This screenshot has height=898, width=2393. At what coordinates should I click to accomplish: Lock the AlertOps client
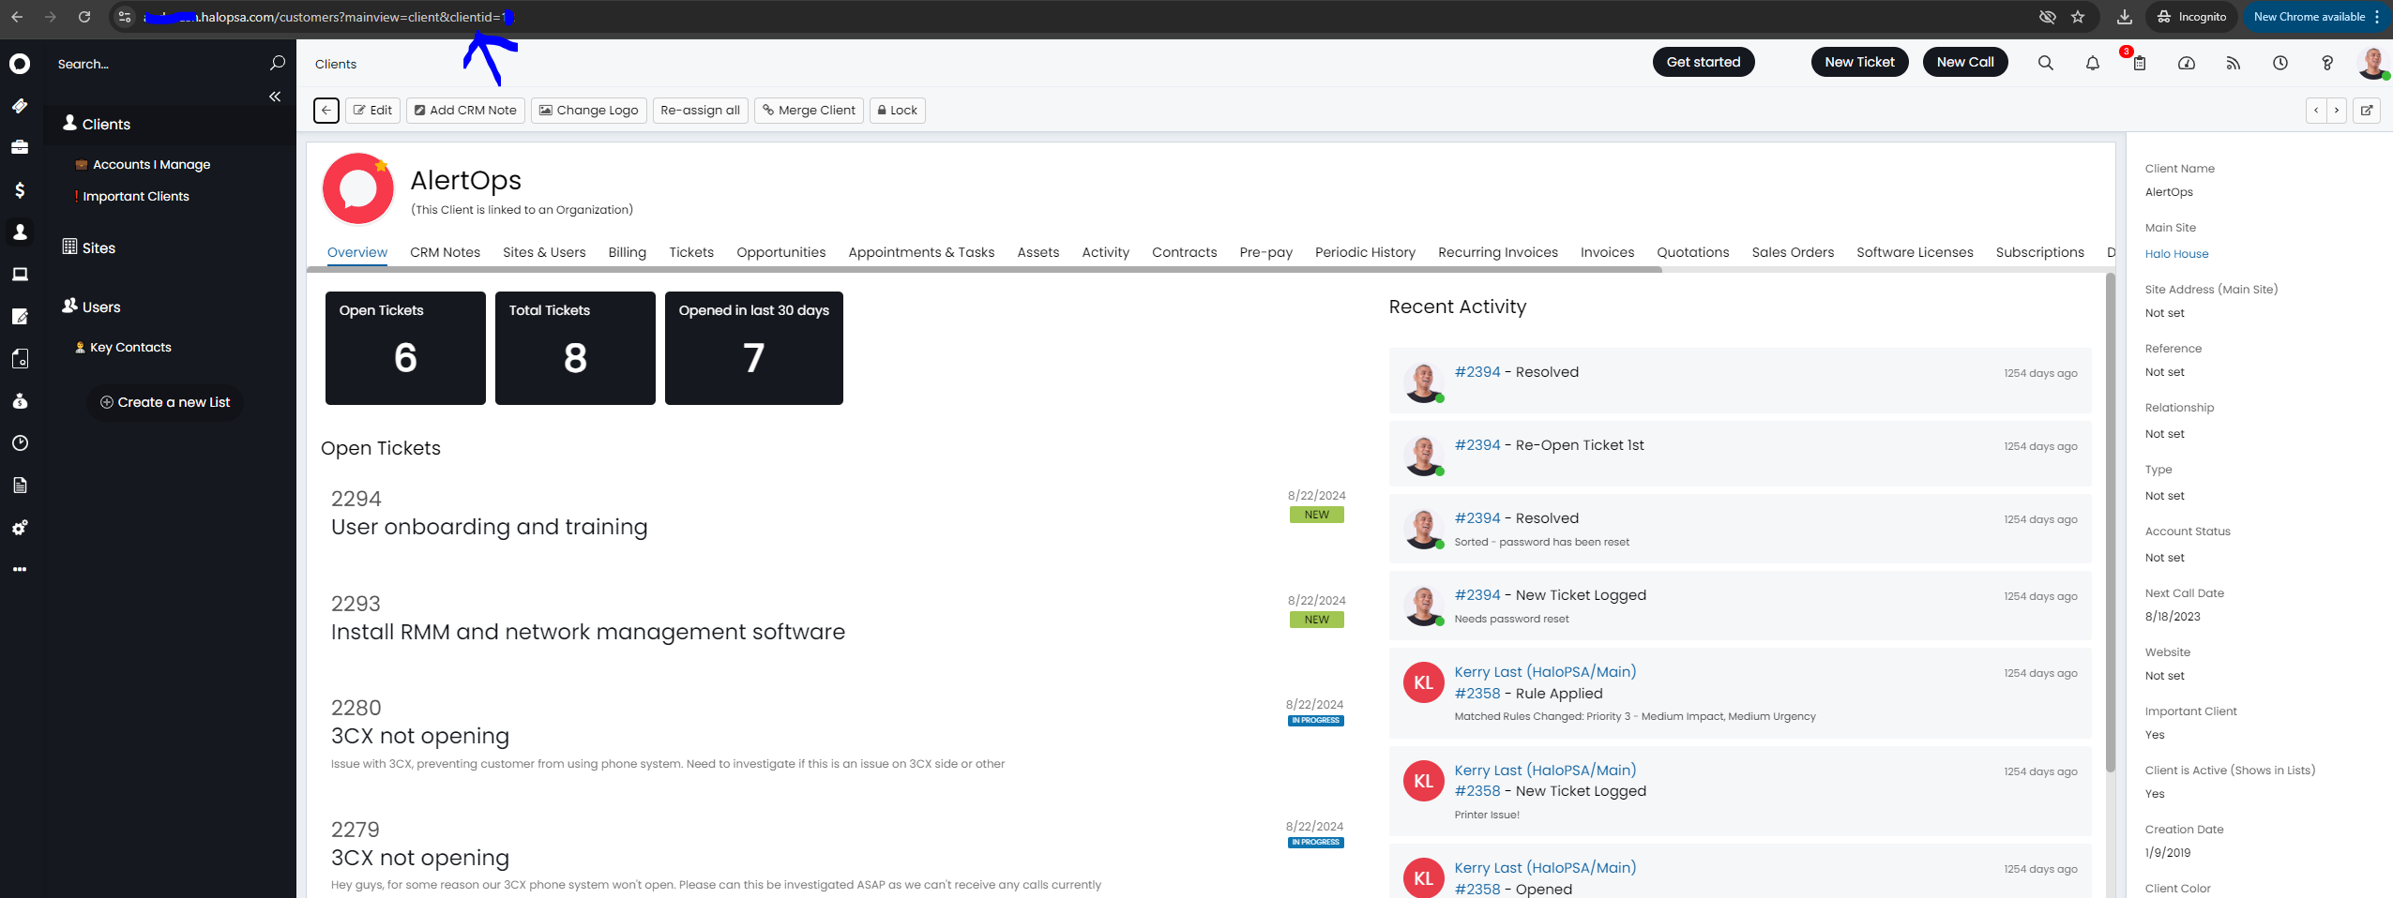pyautogui.click(x=897, y=111)
